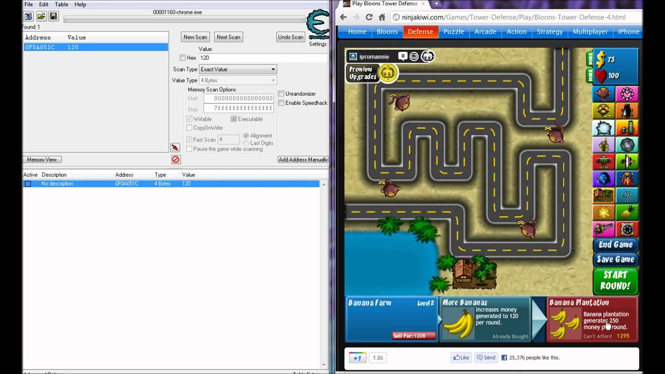Select the red plane Monkey Ace icon
The image size is (665, 374).
click(604, 162)
